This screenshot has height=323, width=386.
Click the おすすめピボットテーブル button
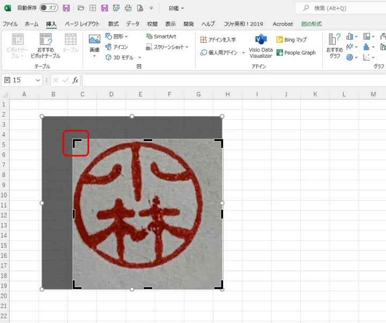tap(46, 46)
